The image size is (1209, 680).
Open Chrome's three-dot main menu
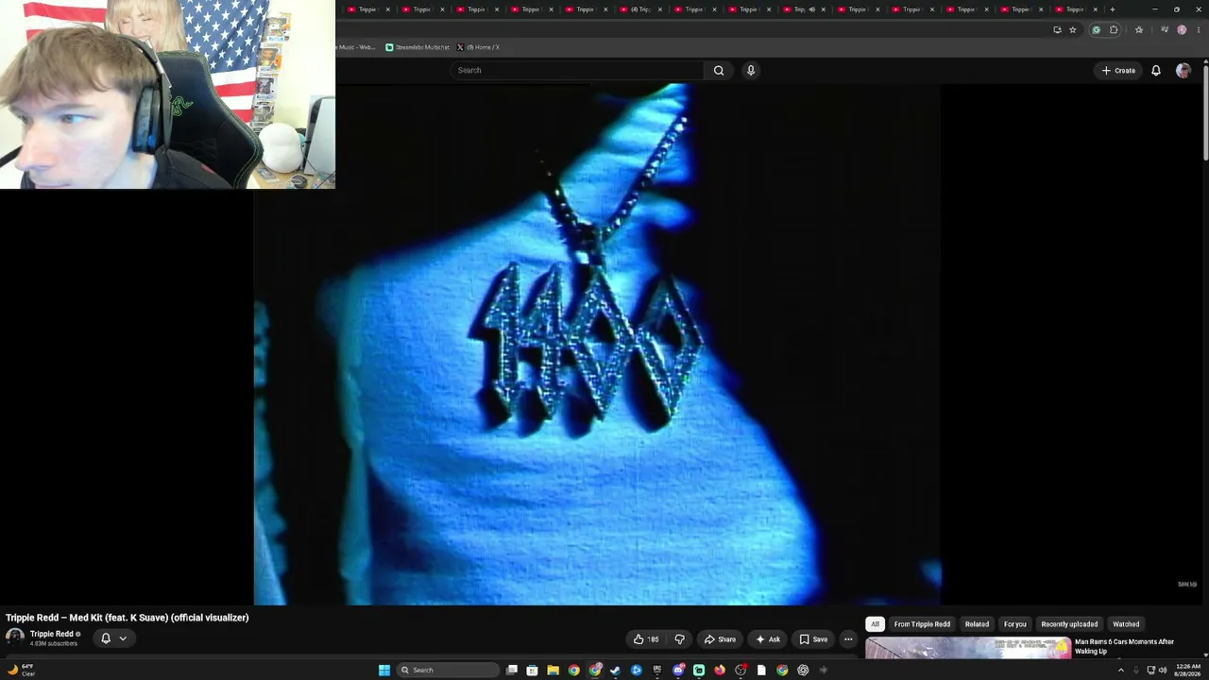tap(1199, 29)
